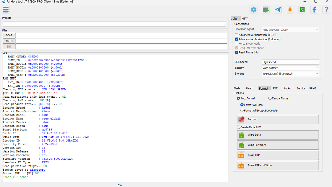Click Android icon on Wipe Data button
This screenshot has width=332, height=187.
click(241, 135)
